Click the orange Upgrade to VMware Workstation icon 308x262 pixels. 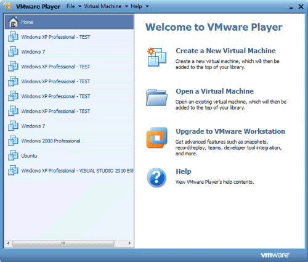[x=156, y=137]
